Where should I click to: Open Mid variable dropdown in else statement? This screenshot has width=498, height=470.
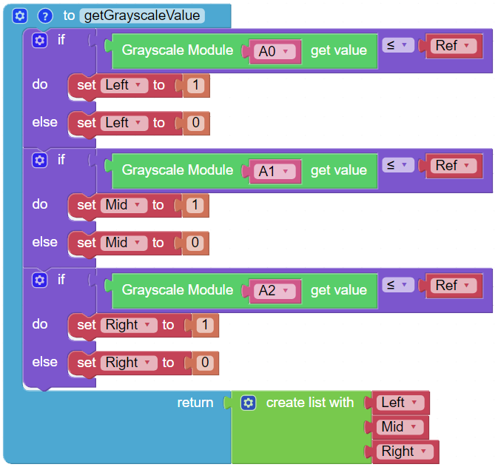[124, 243]
